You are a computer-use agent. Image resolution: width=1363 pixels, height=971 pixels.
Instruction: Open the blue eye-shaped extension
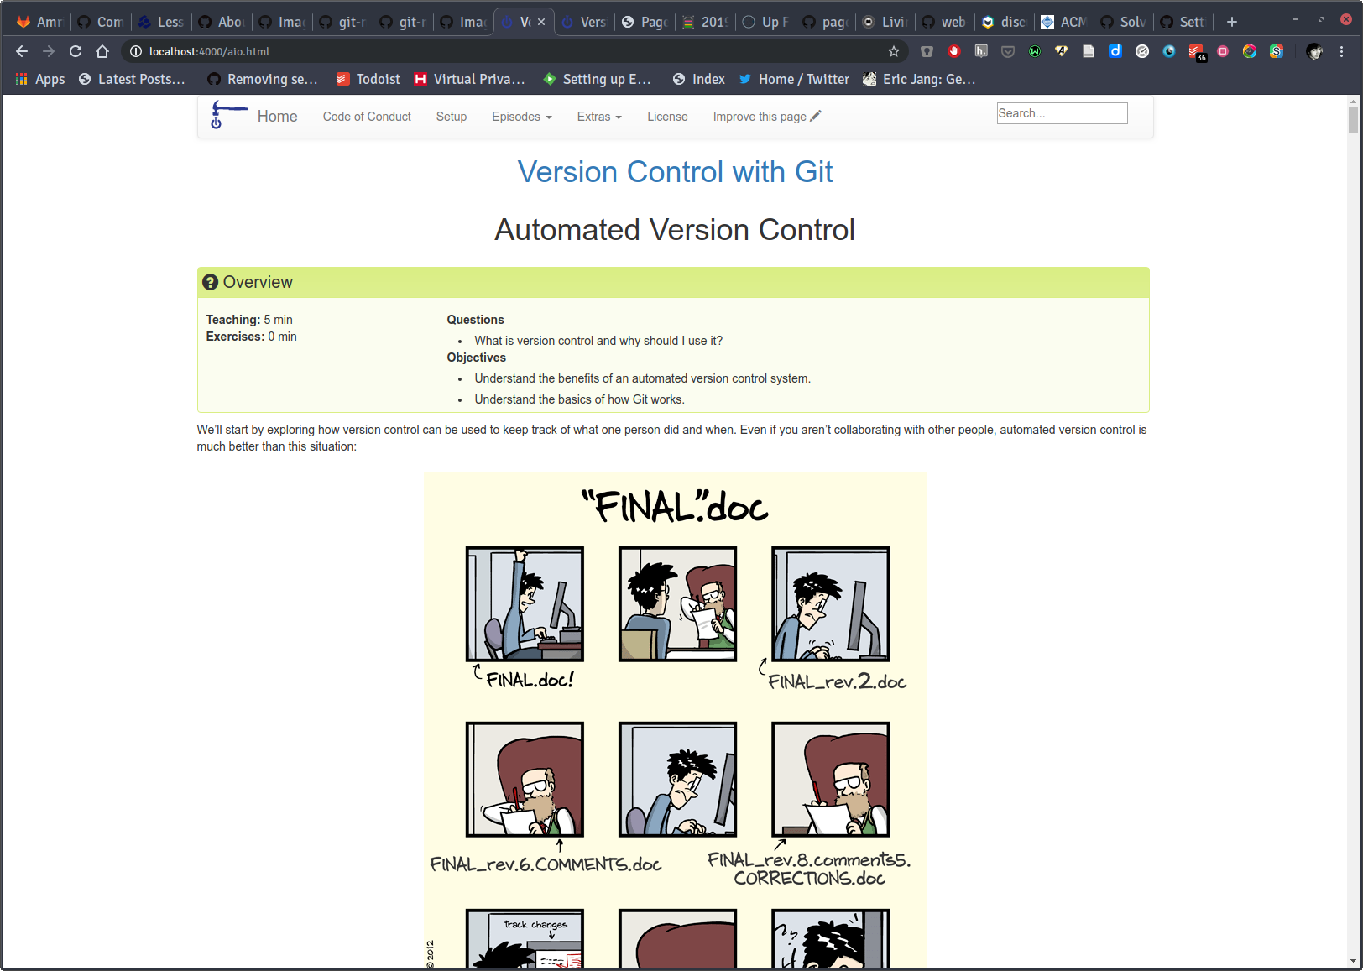1169,51
